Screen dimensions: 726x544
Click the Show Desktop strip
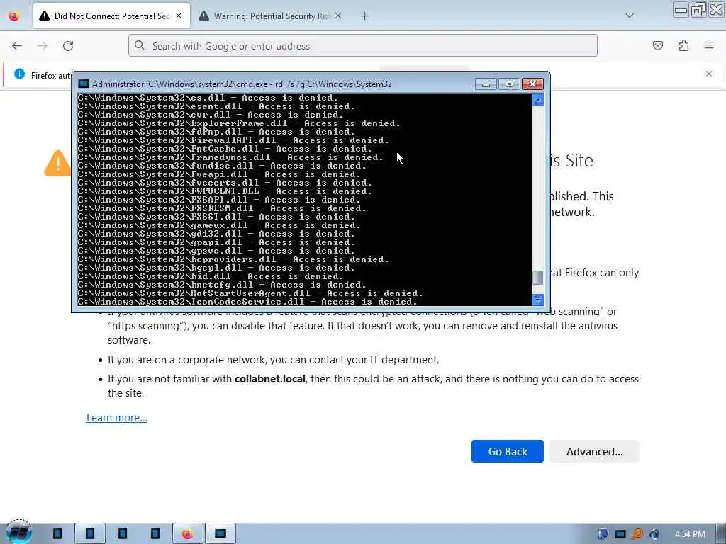click(x=721, y=534)
